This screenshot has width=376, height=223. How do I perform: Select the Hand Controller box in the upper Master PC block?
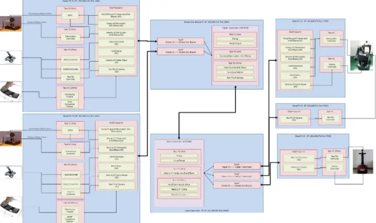click(x=71, y=59)
